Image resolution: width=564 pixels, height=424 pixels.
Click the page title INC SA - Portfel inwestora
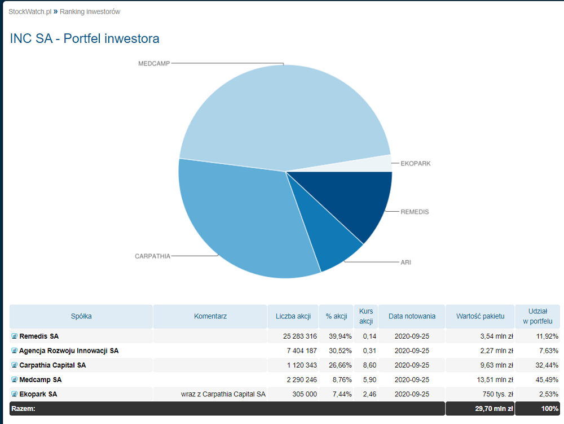coord(85,38)
